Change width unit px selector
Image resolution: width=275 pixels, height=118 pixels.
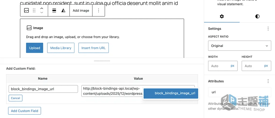point(232,66)
